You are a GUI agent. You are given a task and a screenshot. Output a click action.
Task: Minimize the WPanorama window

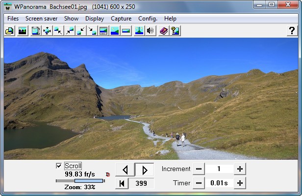(x=259, y=4)
